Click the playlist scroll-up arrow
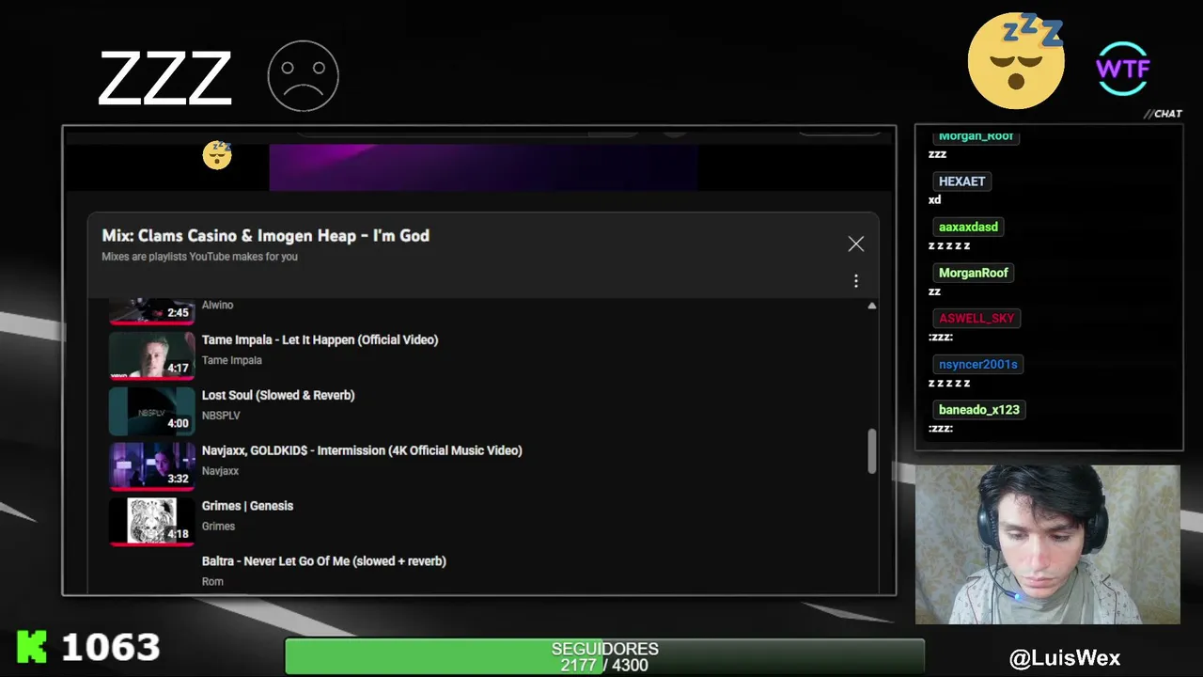Viewport: 1203px width, 677px height. [x=871, y=306]
